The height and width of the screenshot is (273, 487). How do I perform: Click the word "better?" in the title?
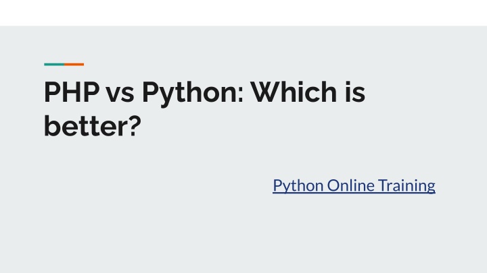(x=93, y=125)
